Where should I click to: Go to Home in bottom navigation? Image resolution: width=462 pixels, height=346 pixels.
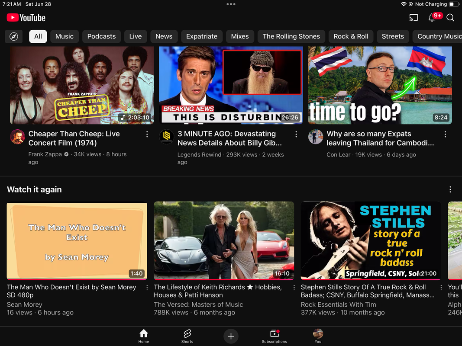click(143, 336)
